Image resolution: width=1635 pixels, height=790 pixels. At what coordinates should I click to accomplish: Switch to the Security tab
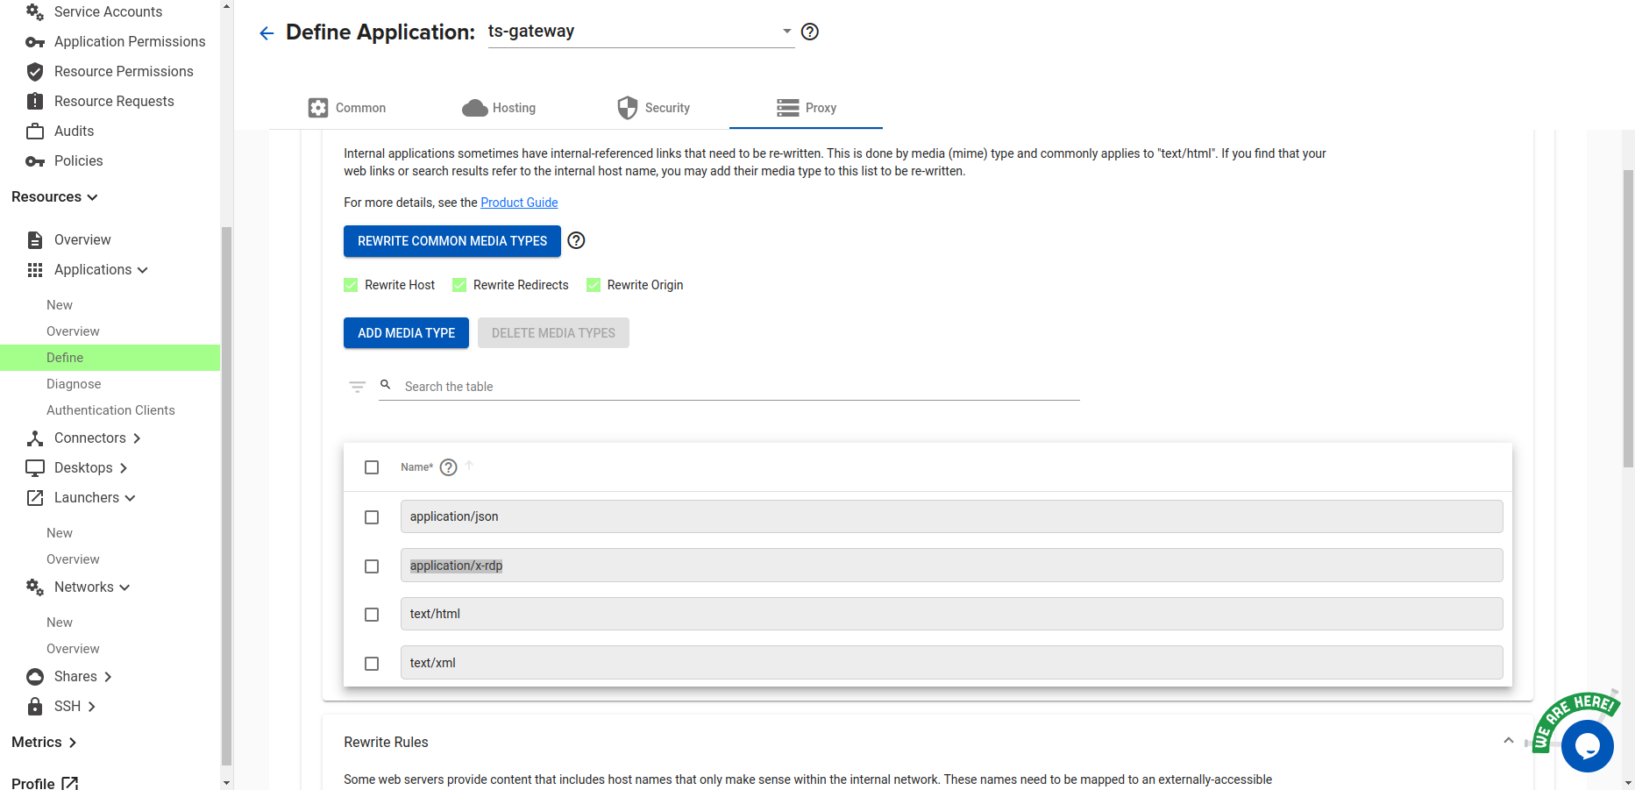pyautogui.click(x=654, y=107)
